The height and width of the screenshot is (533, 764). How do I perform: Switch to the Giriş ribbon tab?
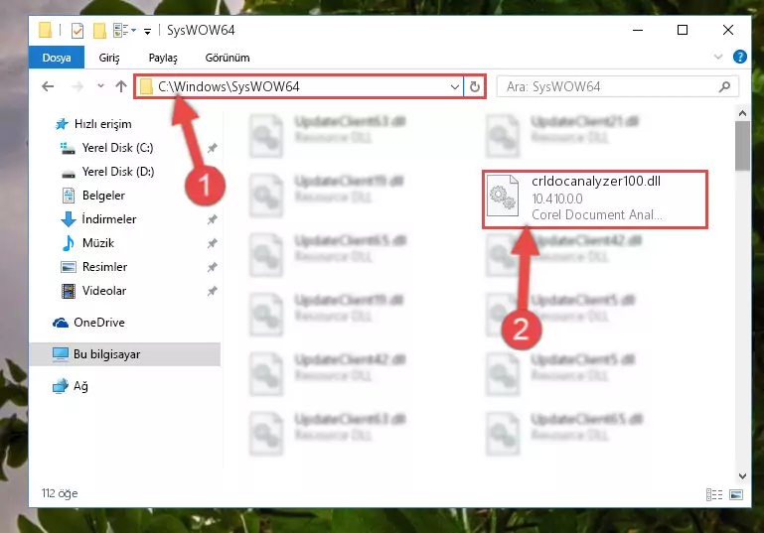pos(109,58)
